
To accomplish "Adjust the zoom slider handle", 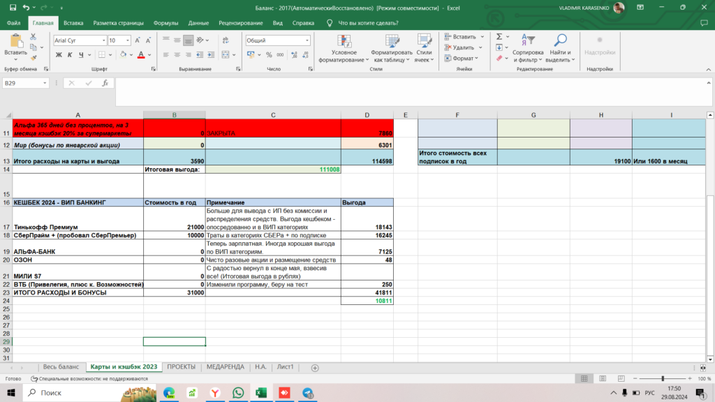I will click(x=663, y=379).
